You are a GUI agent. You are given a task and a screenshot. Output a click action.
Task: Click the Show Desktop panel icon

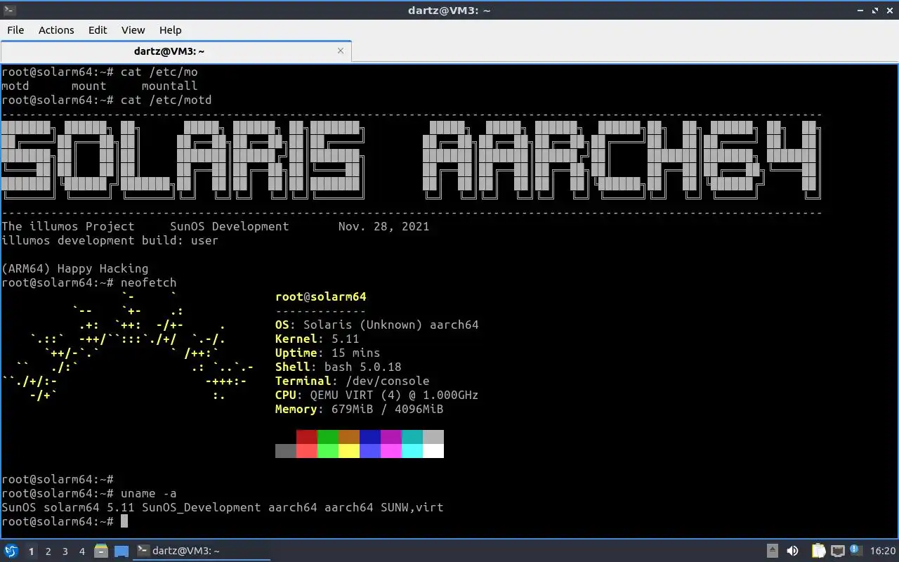pyautogui.click(x=121, y=551)
